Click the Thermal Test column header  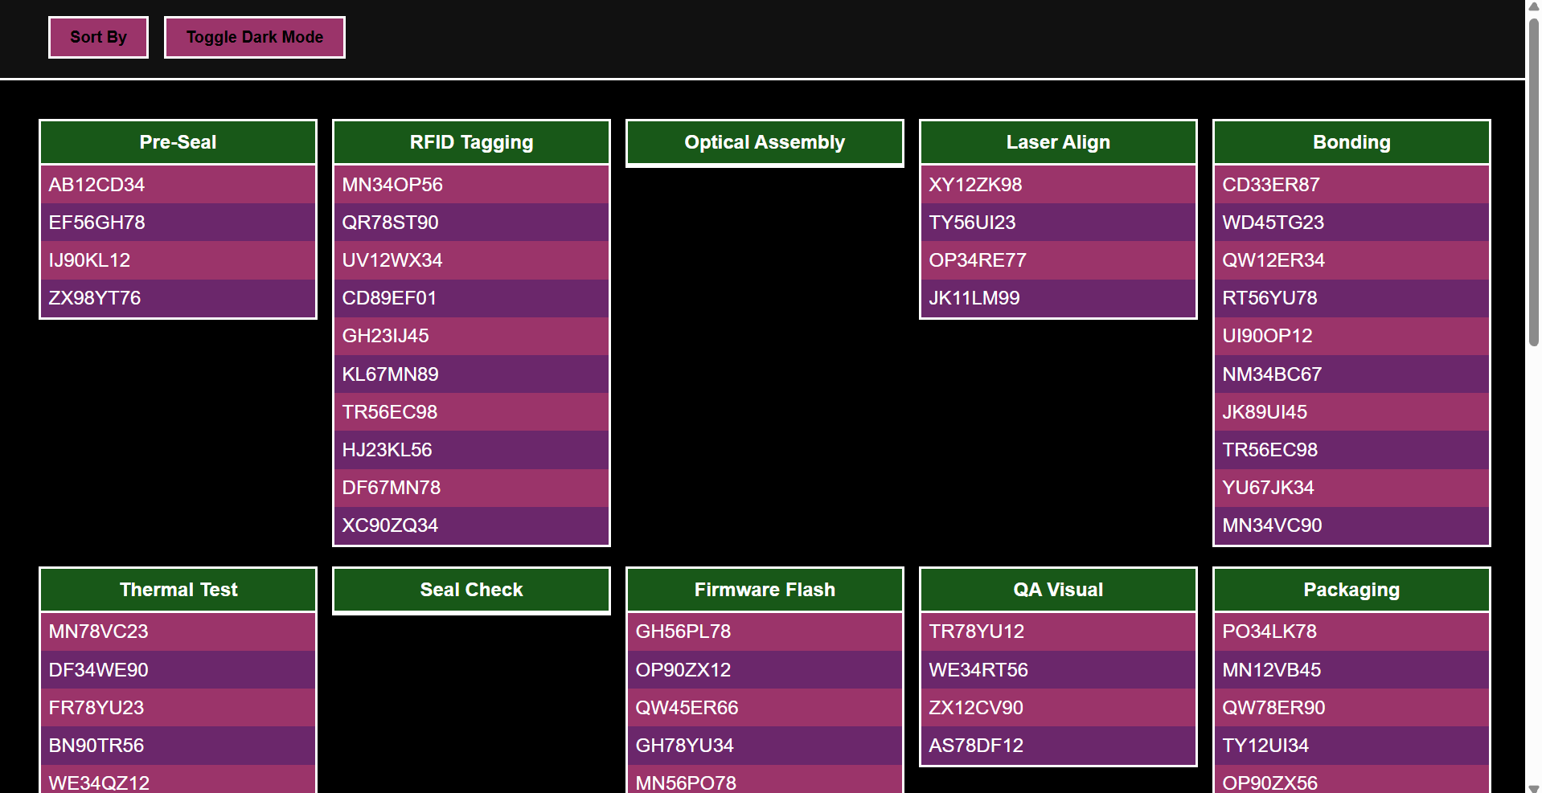click(178, 590)
